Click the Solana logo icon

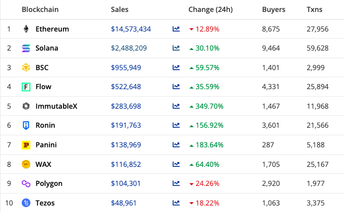pyautogui.click(x=26, y=48)
